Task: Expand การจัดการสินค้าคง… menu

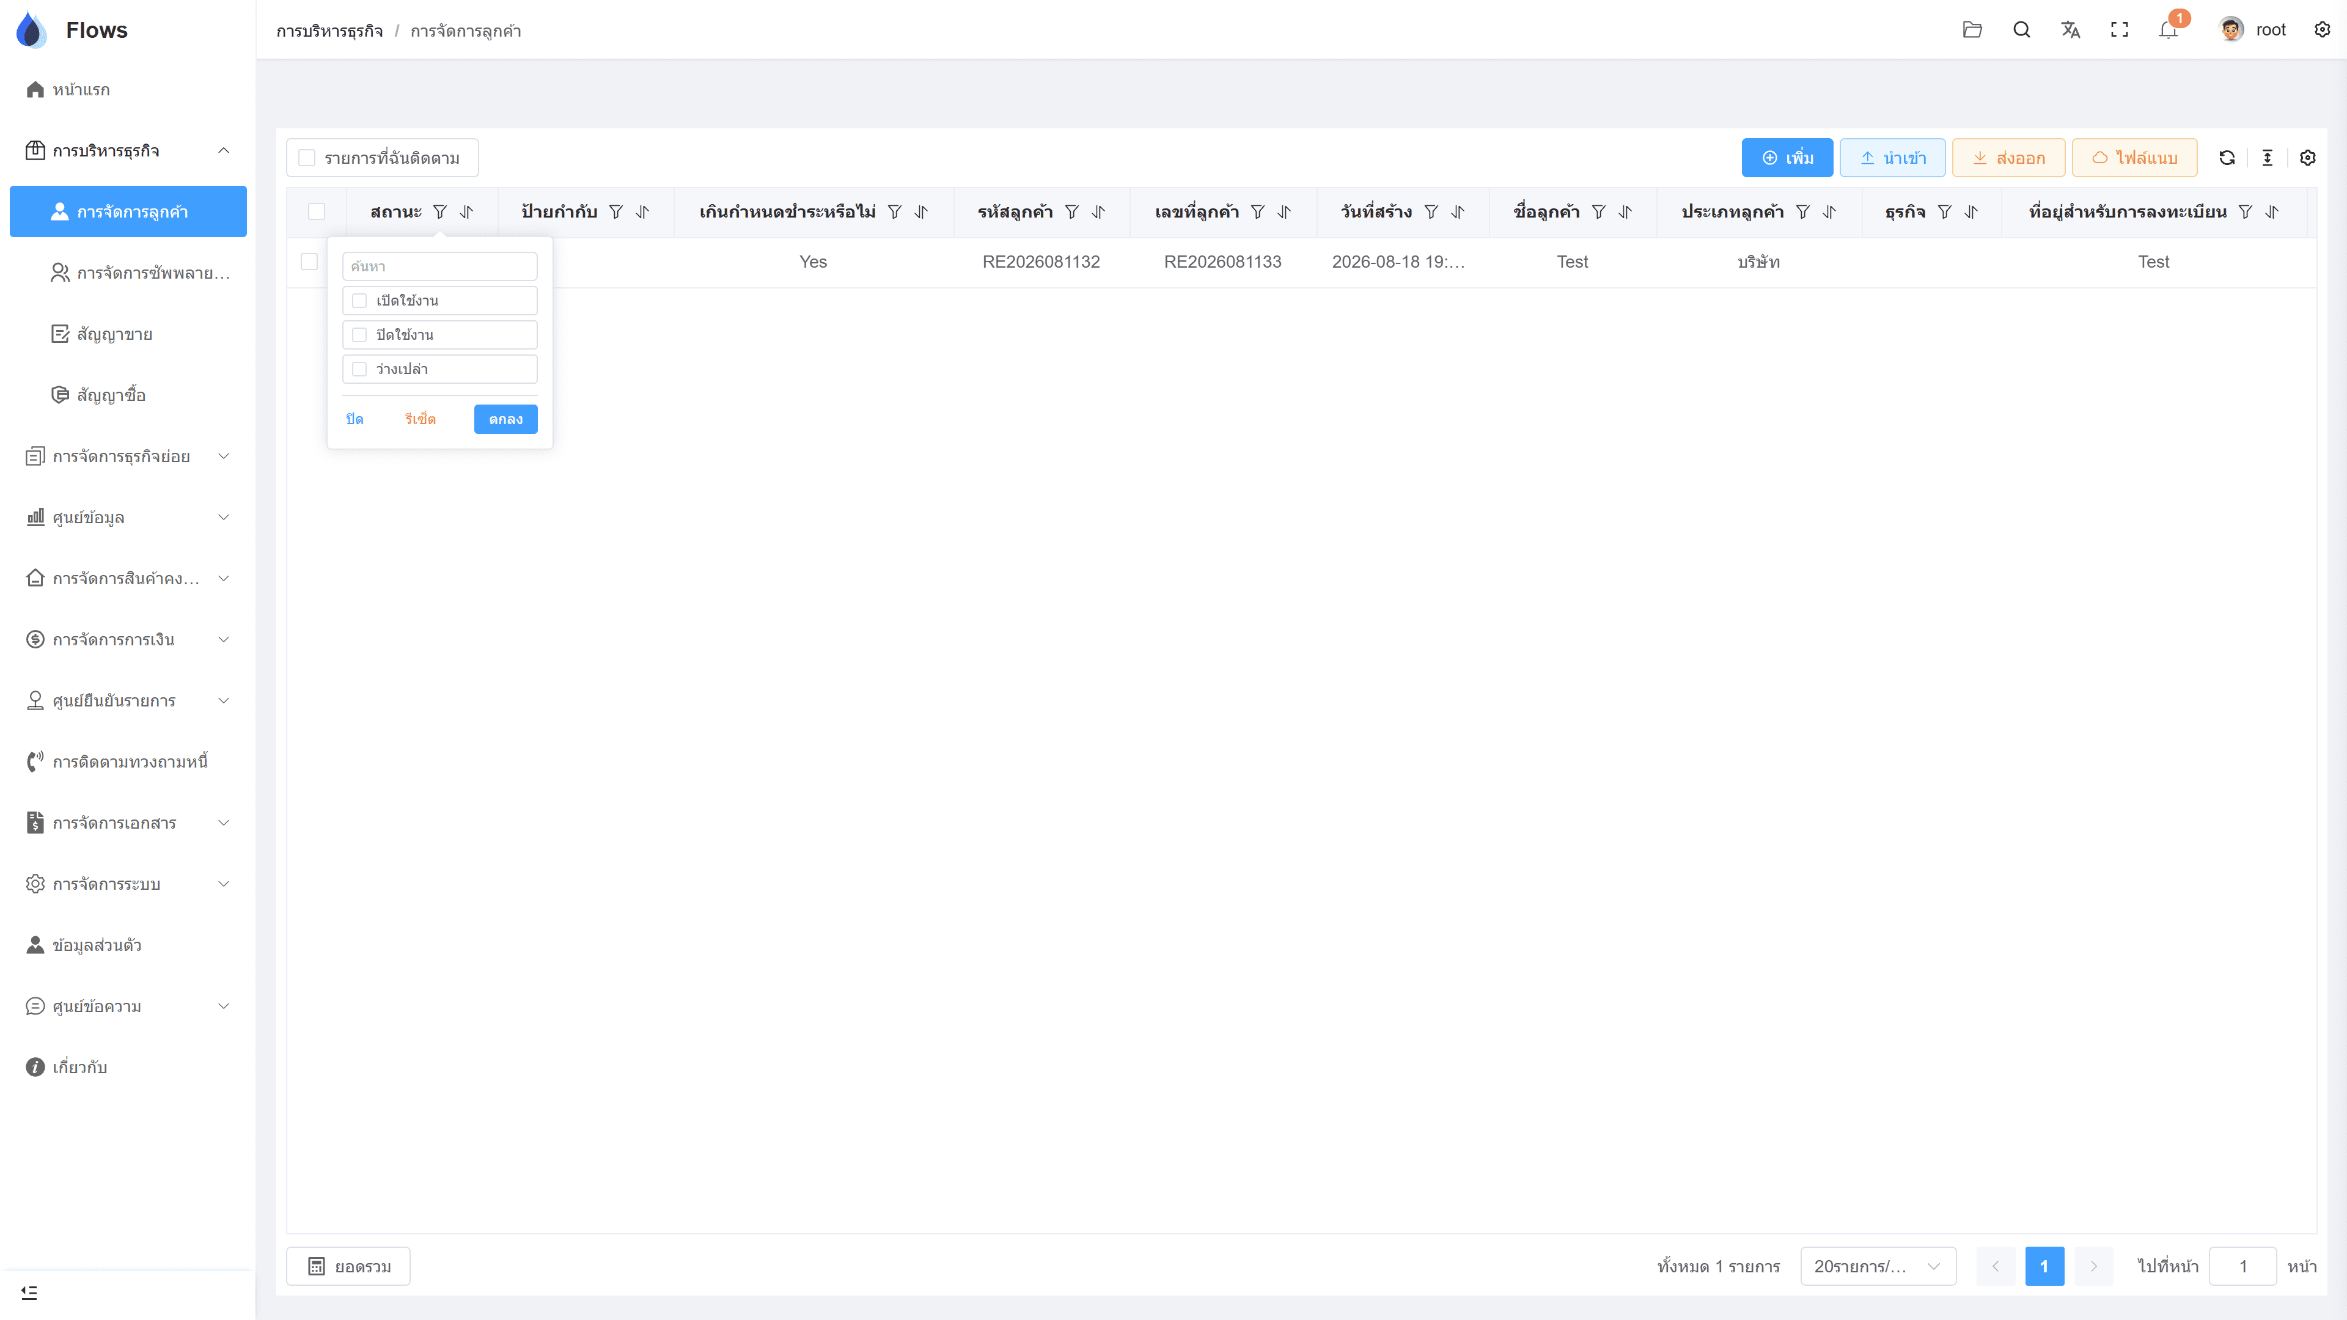Action: tap(128, 579)
